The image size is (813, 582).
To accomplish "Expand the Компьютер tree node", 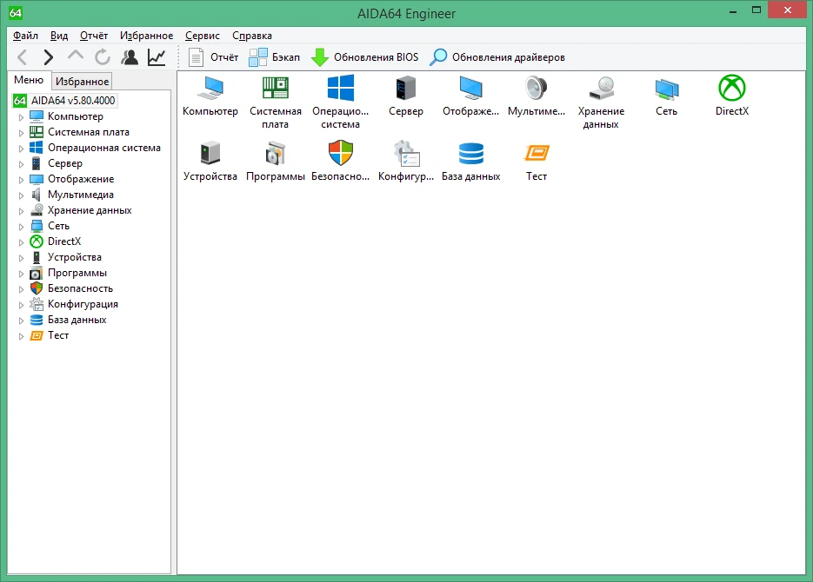I will 21,117.
